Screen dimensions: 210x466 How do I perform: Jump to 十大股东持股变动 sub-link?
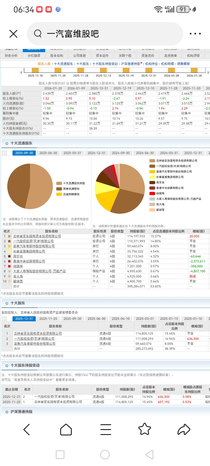tap(105, 64)
